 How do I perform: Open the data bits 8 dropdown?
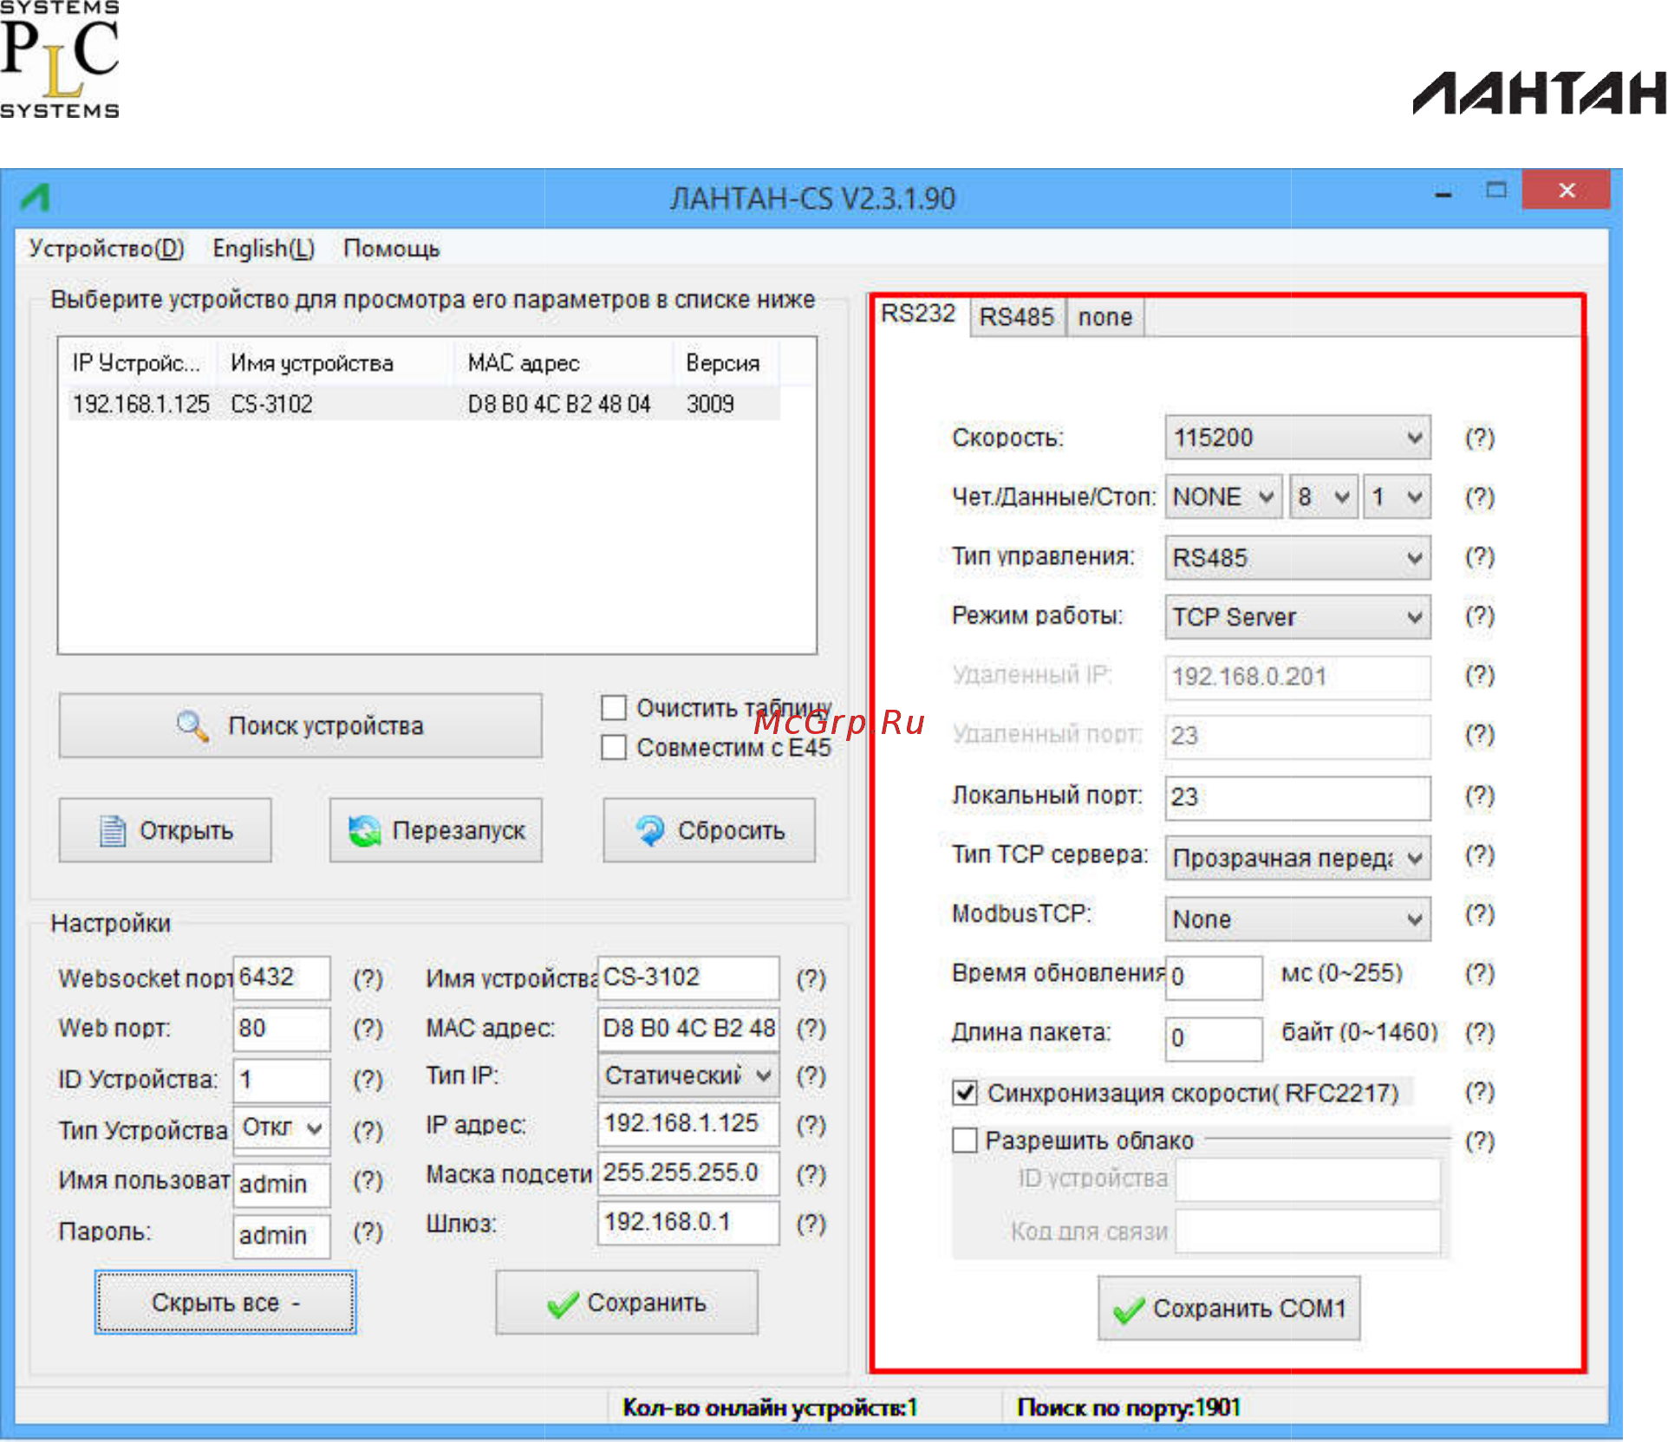coord(1323,497)
